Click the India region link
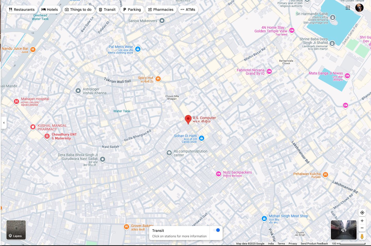The height and width of the screenshot is (246, 371). coord(271,244)
